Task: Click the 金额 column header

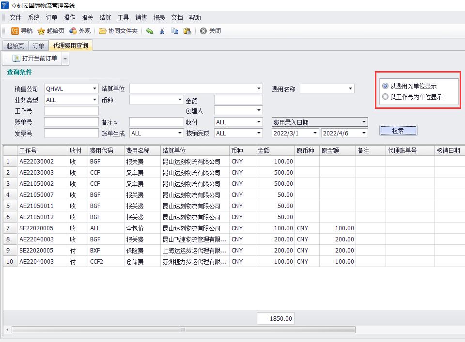Action: click(x=275, y=150)
